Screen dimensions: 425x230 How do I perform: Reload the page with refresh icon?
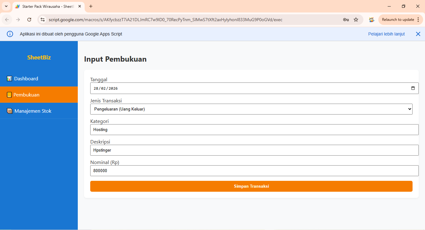(x=29, y=20)
